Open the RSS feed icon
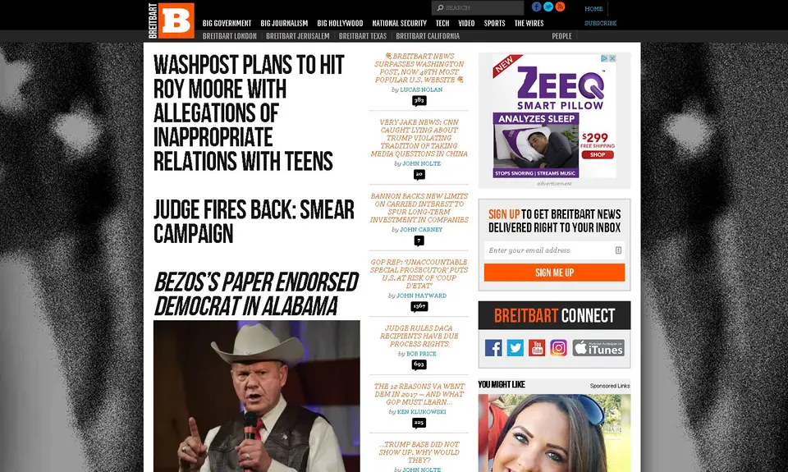Viewport: 788px width, 472px height. [x=561, y=7]
